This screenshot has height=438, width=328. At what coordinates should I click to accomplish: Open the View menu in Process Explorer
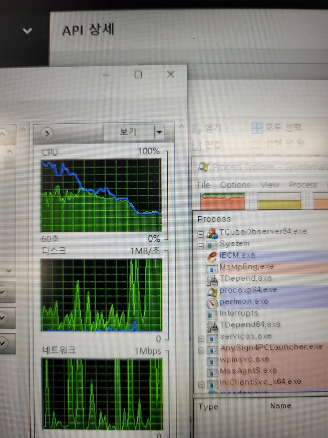pyautogui.click(x=269, y=185)
